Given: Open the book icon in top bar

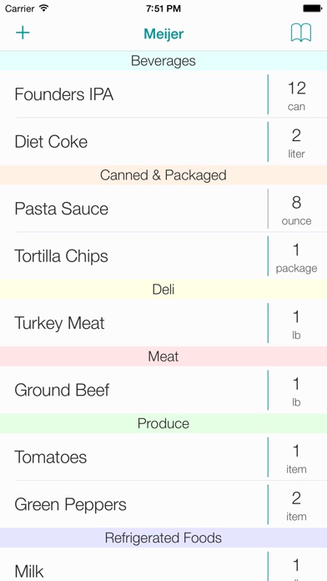Looking at the screenshot, I should click(300, 33).
